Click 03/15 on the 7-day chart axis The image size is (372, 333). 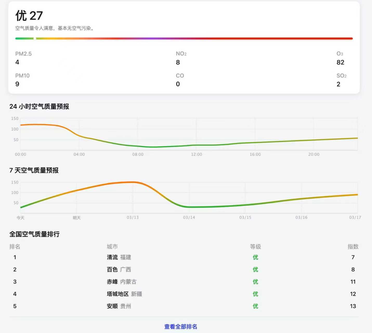point(245,217)
